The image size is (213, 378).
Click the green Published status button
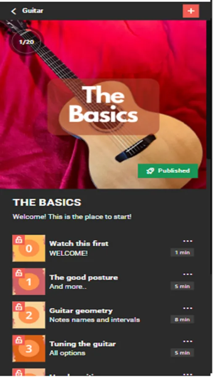point(168,171)
